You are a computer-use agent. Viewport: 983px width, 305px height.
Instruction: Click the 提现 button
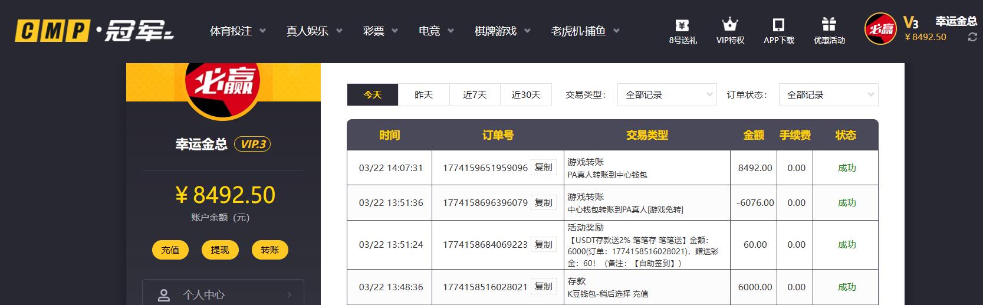click(220, 250)
